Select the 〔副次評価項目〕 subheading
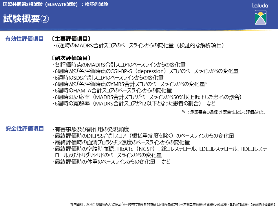The height and width of the screenshot is (208, 278). point(71,58)
